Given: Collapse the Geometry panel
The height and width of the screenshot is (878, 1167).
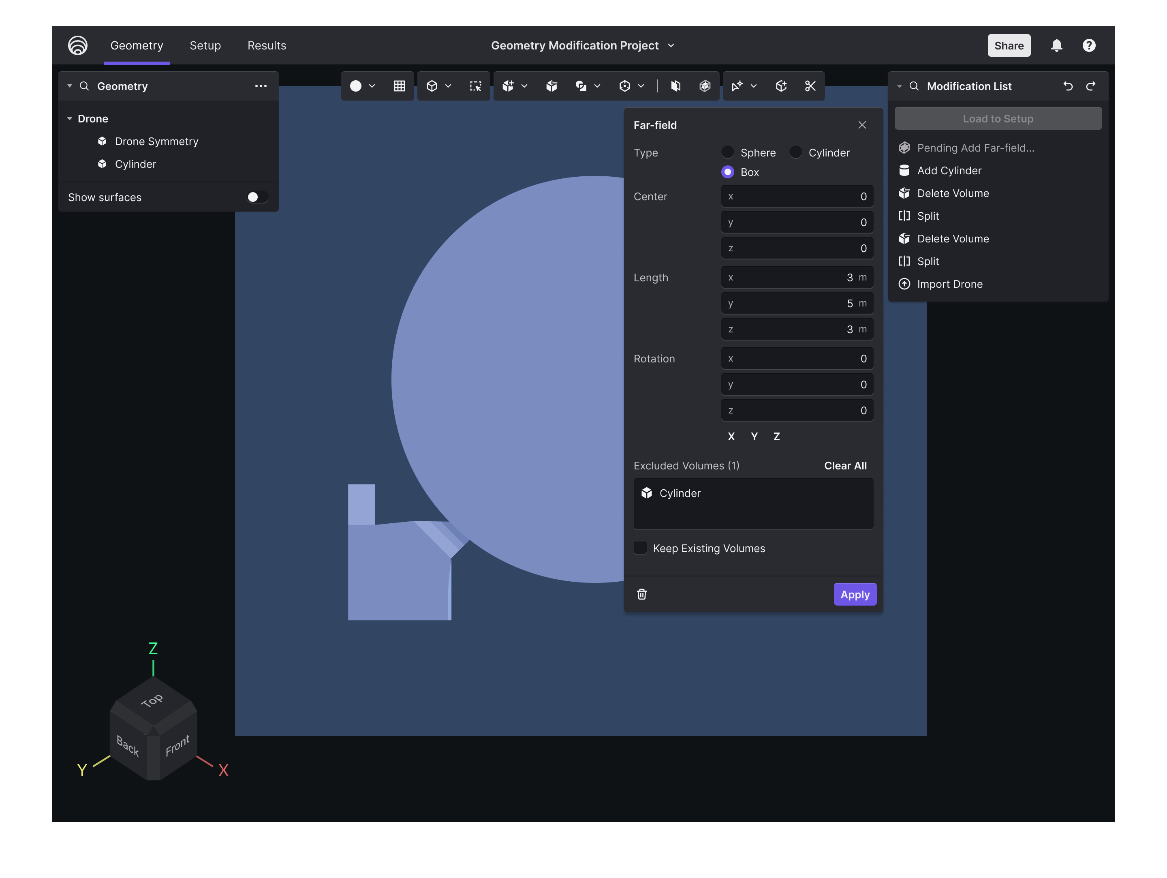Looking at the screenshot, I should 70,86.
